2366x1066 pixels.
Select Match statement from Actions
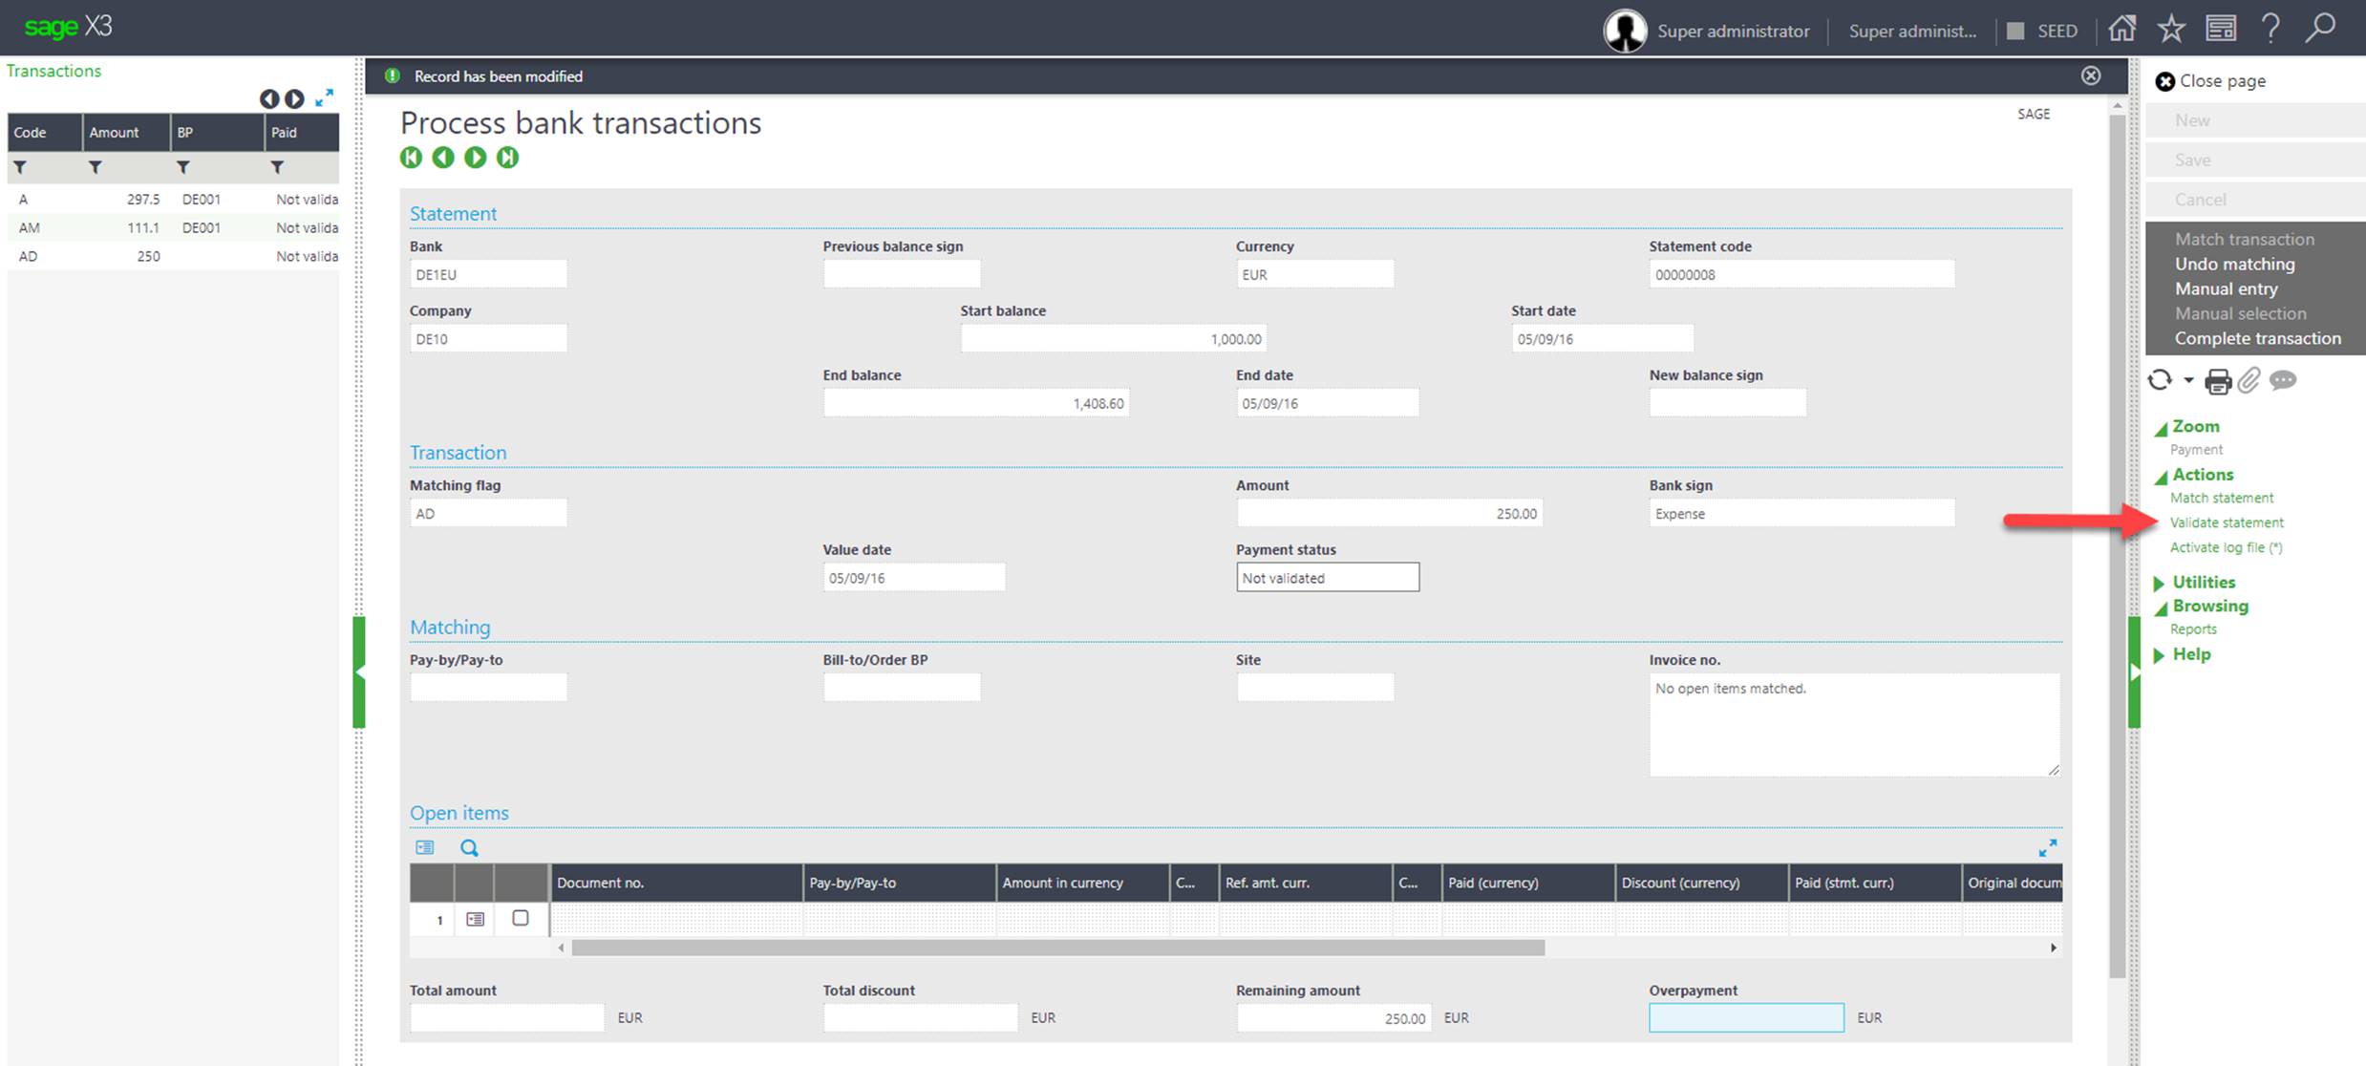pyautogui.click(x=2222, y=497)
